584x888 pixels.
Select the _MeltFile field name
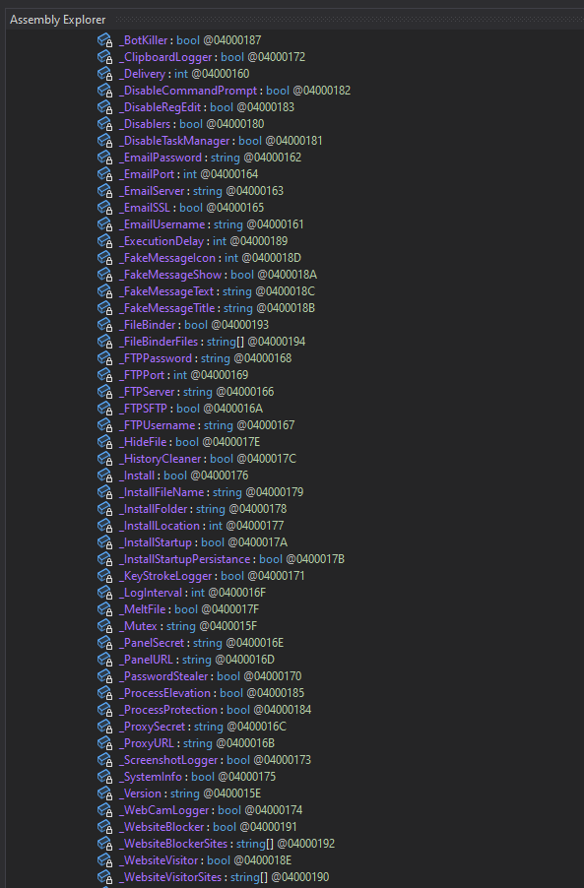pos(142,609)
